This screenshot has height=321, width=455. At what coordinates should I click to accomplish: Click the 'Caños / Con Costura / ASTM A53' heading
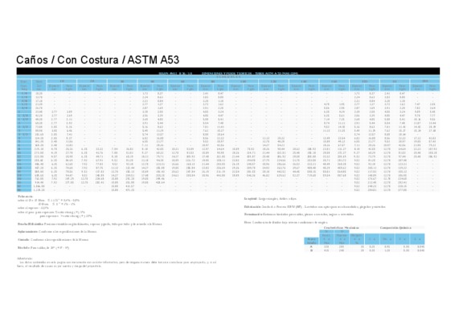coord(97,60)
